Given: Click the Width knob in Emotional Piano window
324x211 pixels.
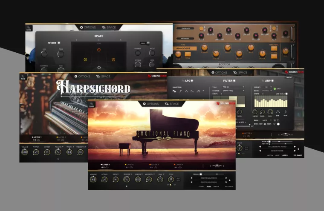Looking at the screenshot, I should coord(138,180).
